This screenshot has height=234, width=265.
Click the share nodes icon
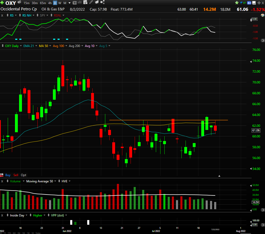click(102, 2)
